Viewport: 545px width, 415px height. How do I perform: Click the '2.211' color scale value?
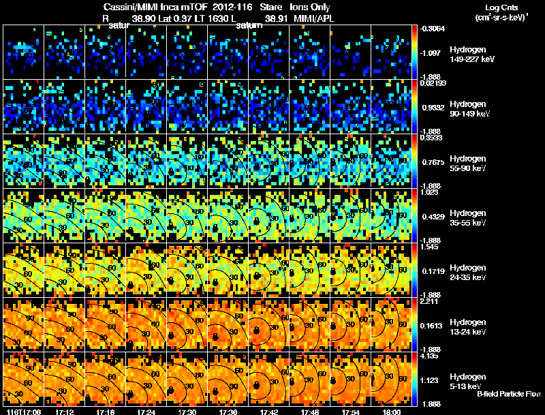429,301
